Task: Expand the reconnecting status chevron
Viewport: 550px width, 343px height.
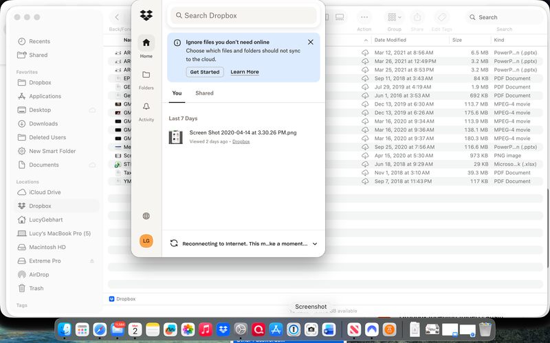Action: click(315, 244)
